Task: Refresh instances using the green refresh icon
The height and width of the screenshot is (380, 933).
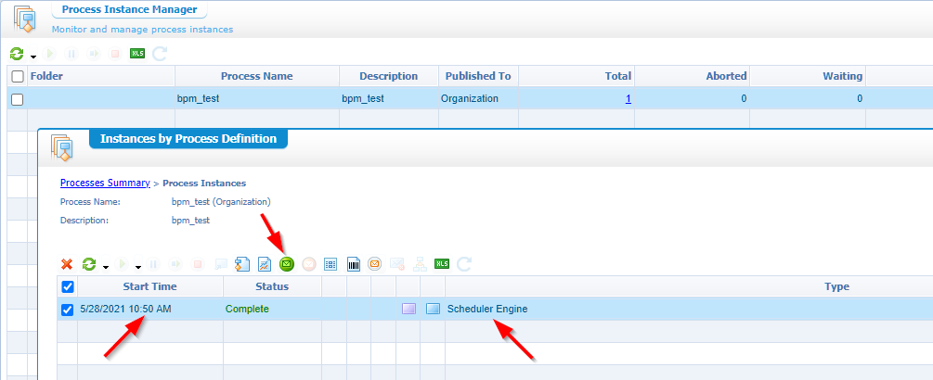Action: [x=89, y=264]
